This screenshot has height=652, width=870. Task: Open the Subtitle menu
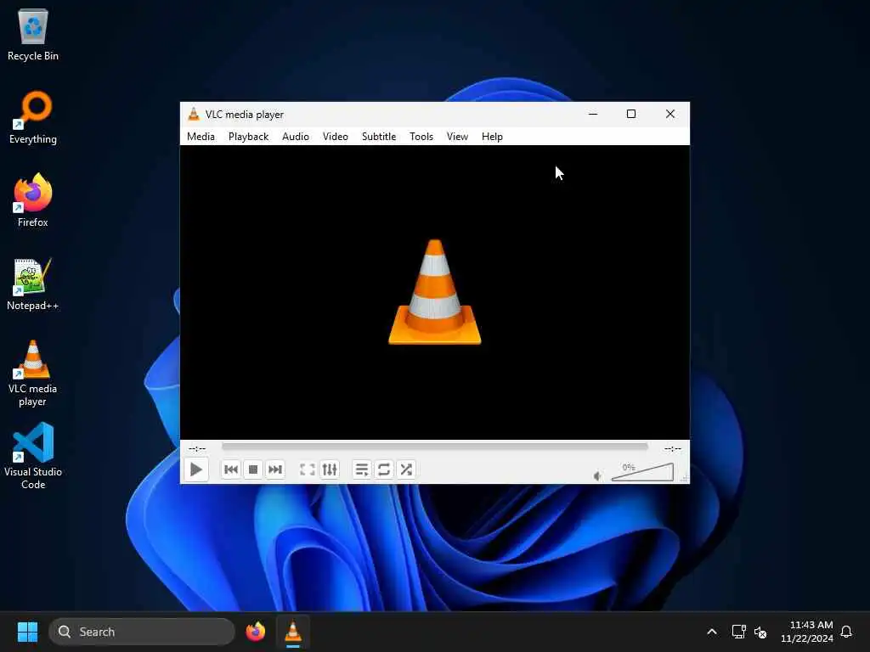click(x=379, y=137)
